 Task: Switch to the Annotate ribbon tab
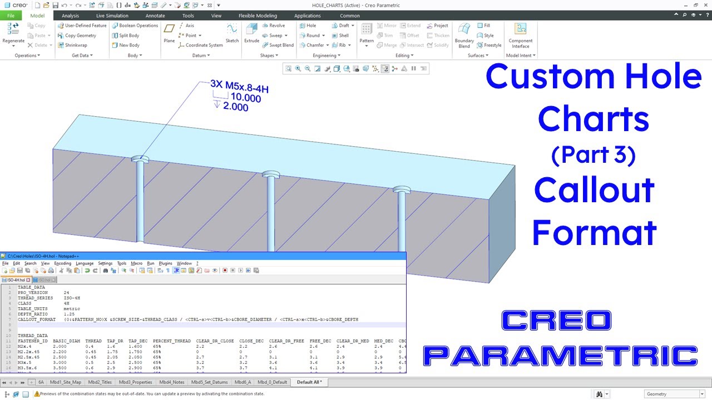point(155,16)
